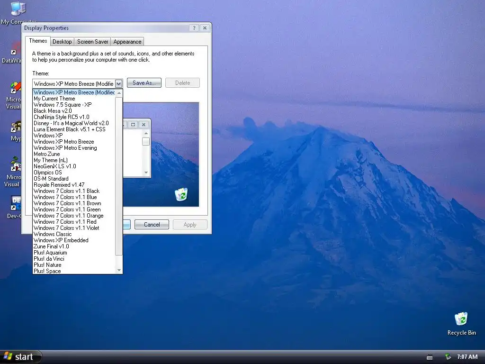The image size is (485, 364).
Task: Click the help question mark button
Action: click(x=194, y=28)
